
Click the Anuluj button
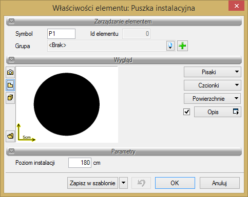(219, 183)
